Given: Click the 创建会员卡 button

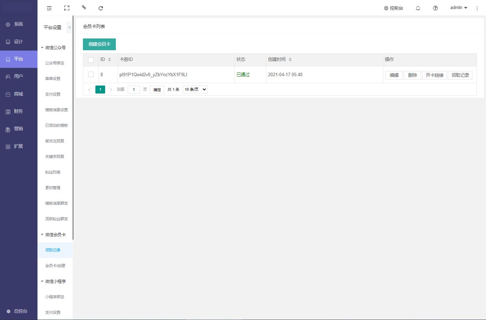Looking at the screenshot, I should pos(99,44).
